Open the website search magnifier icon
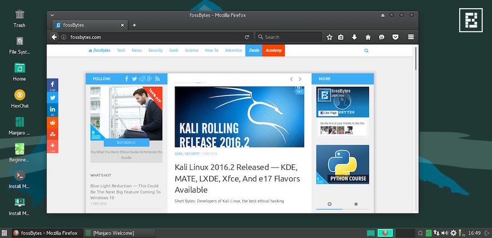 (x=366, y=51)
